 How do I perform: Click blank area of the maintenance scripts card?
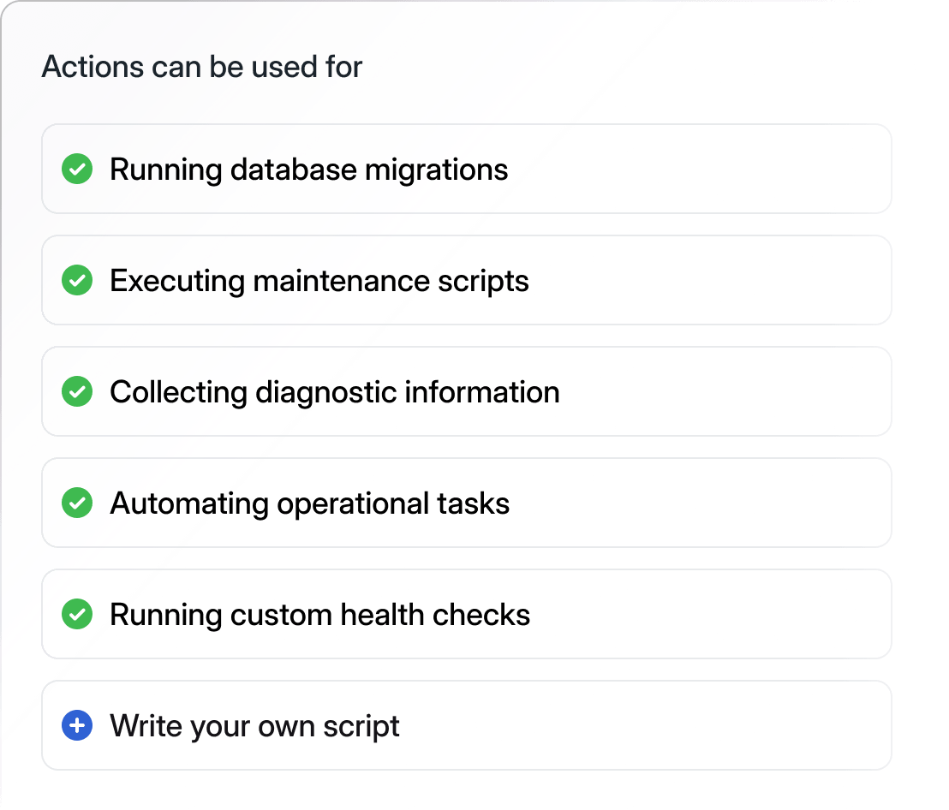click(x=711, y=281)
